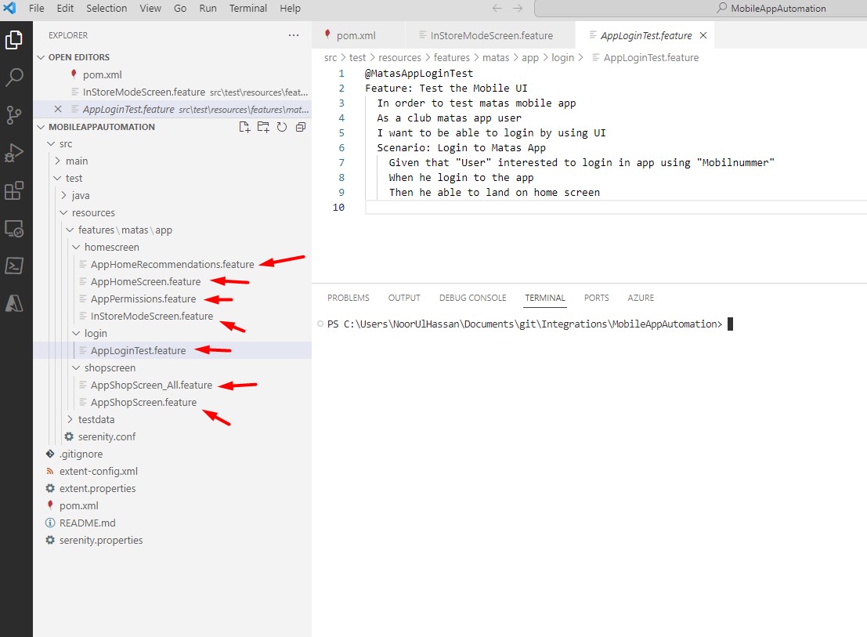Open the View menu
The width and height of the screenshot is (867, 637).
150,9
